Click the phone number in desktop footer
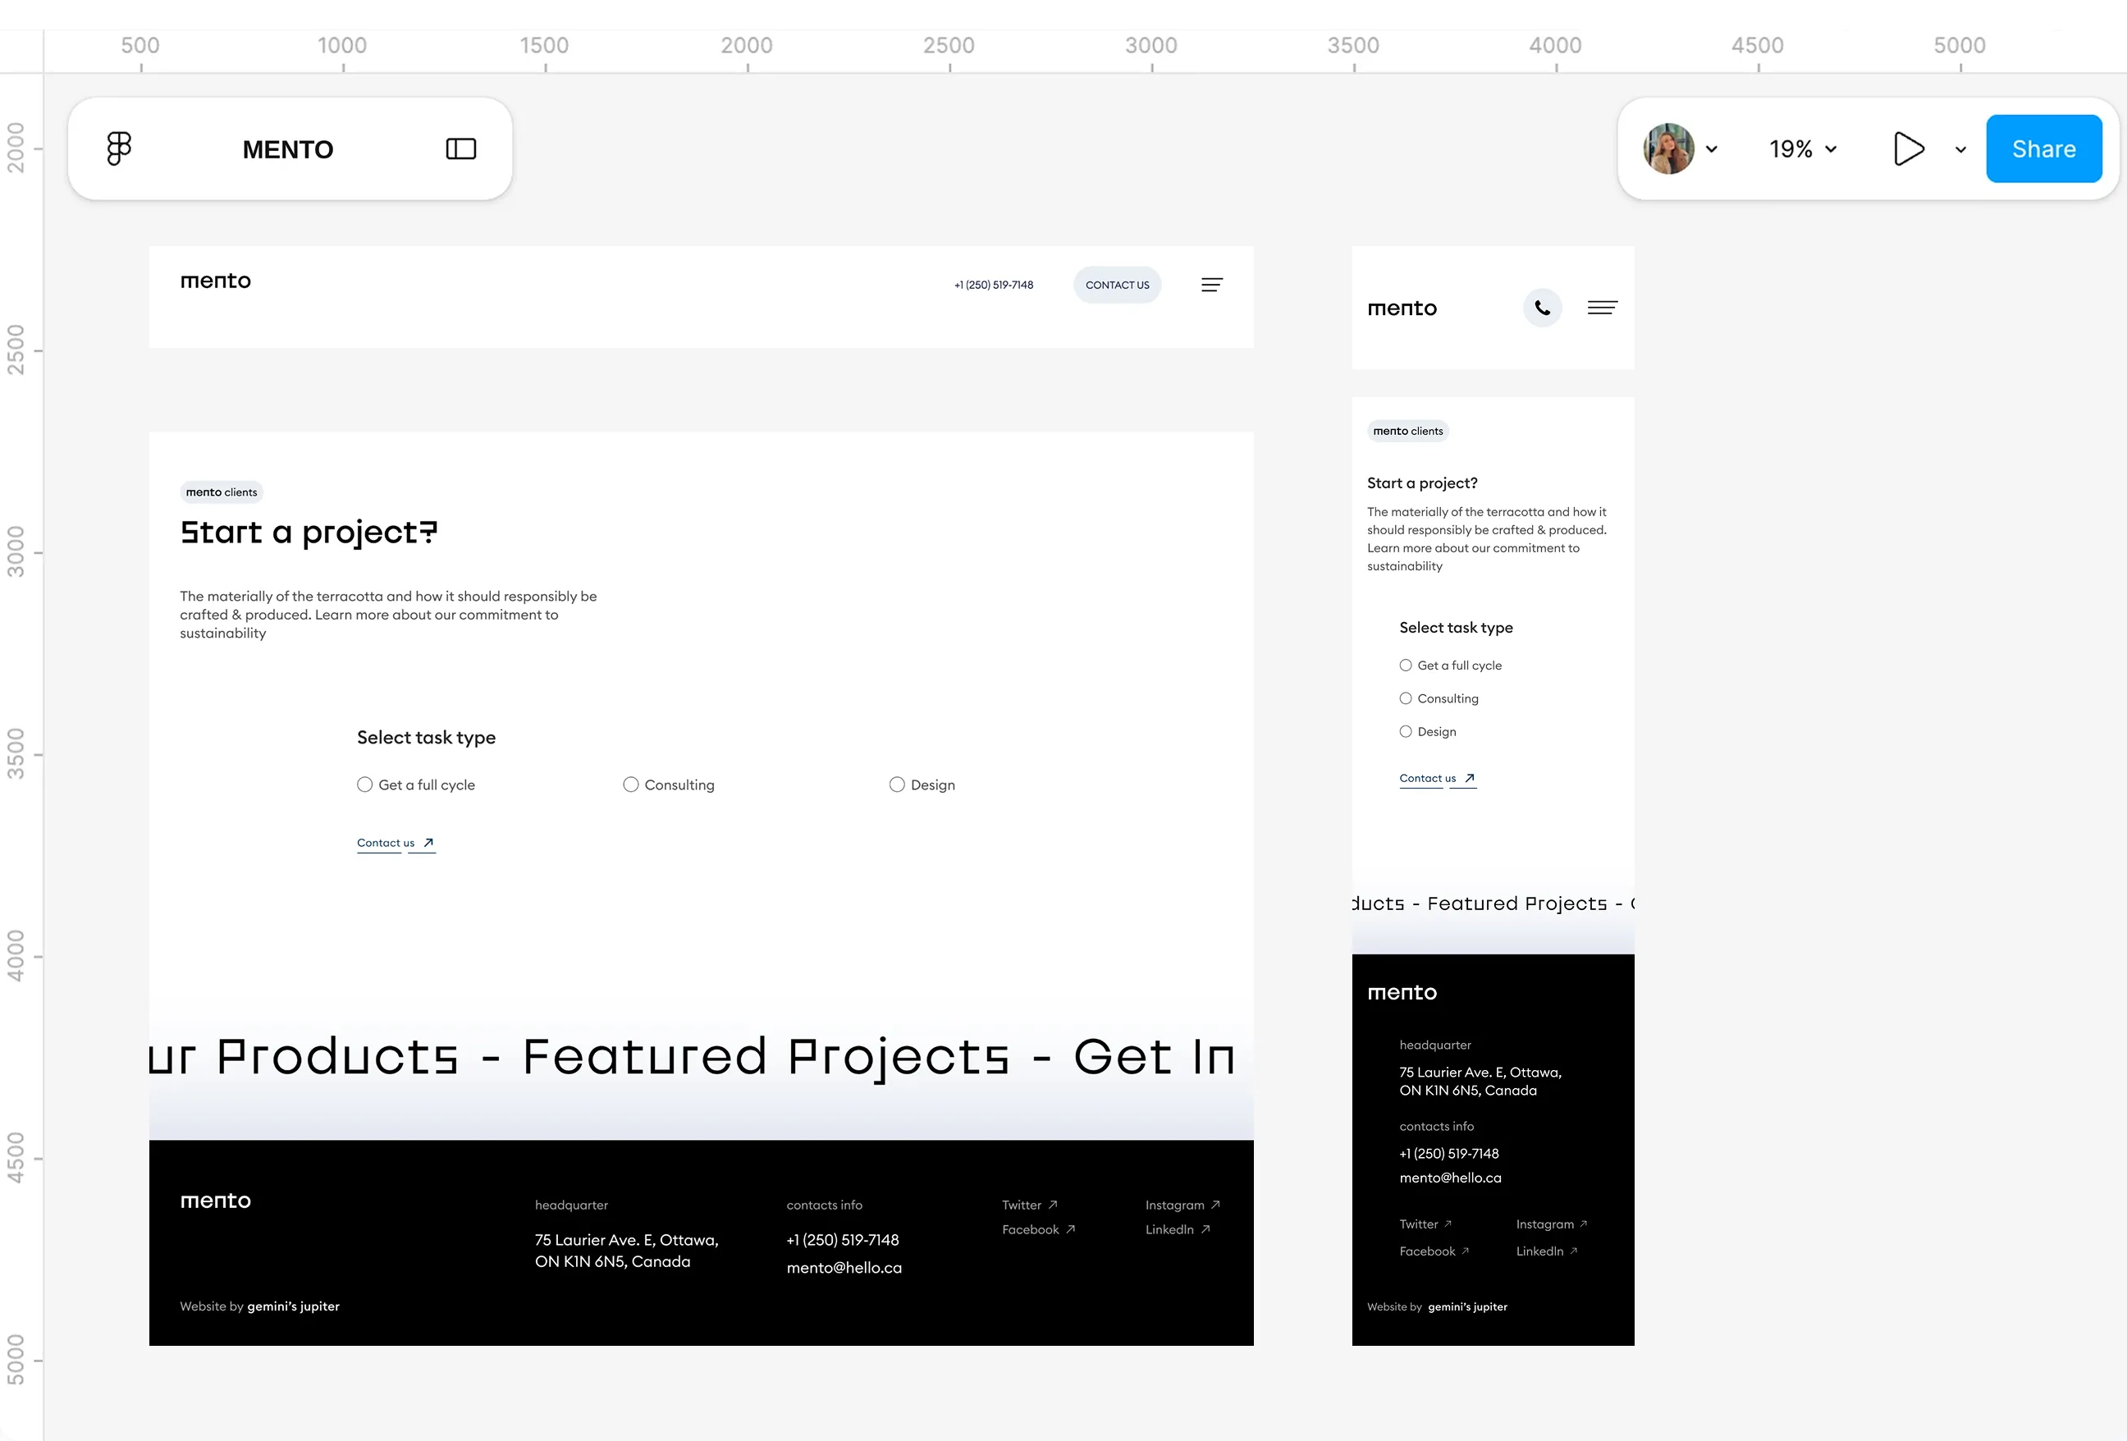The width and height of the screenshot is (2127, 1441). [842, 1241]
